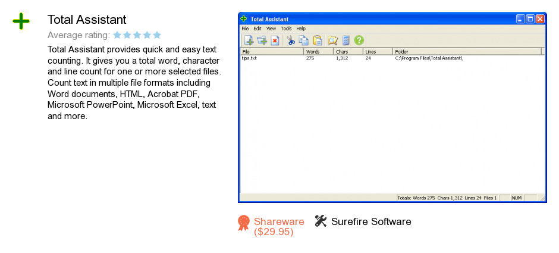Open the Tools menu
Screen dimensions: 559x253
pos(286,29)
